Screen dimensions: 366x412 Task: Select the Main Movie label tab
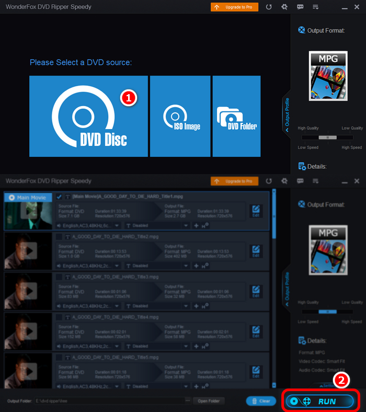(x=28, y=197)
